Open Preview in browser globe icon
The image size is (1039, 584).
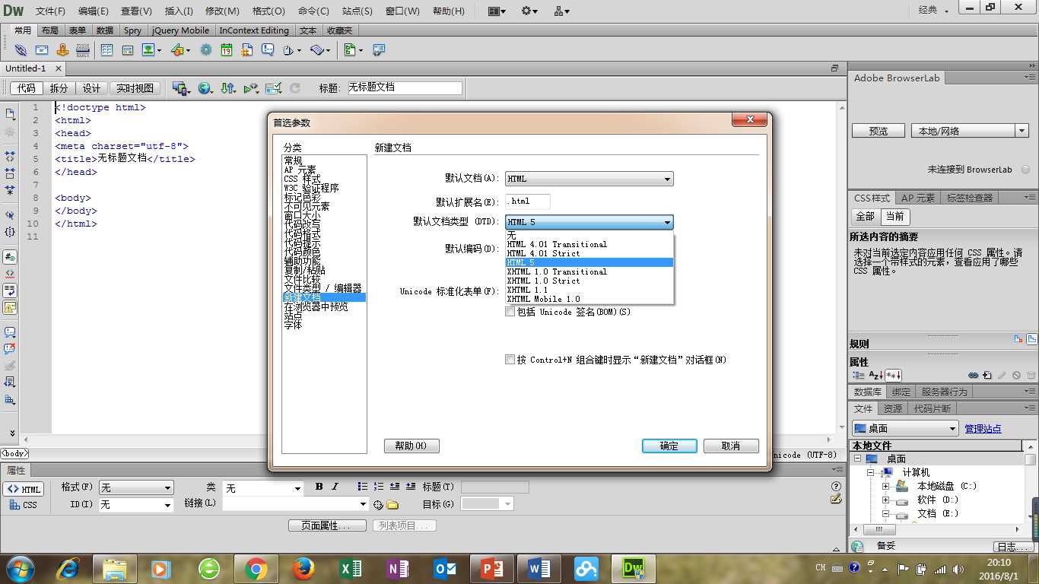coord(206,88)
